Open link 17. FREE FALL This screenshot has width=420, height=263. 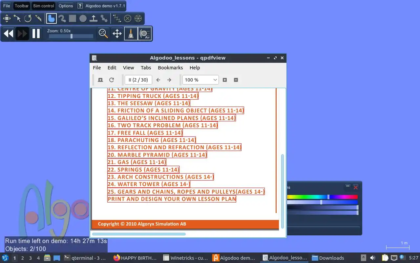[x=145, y=133]
